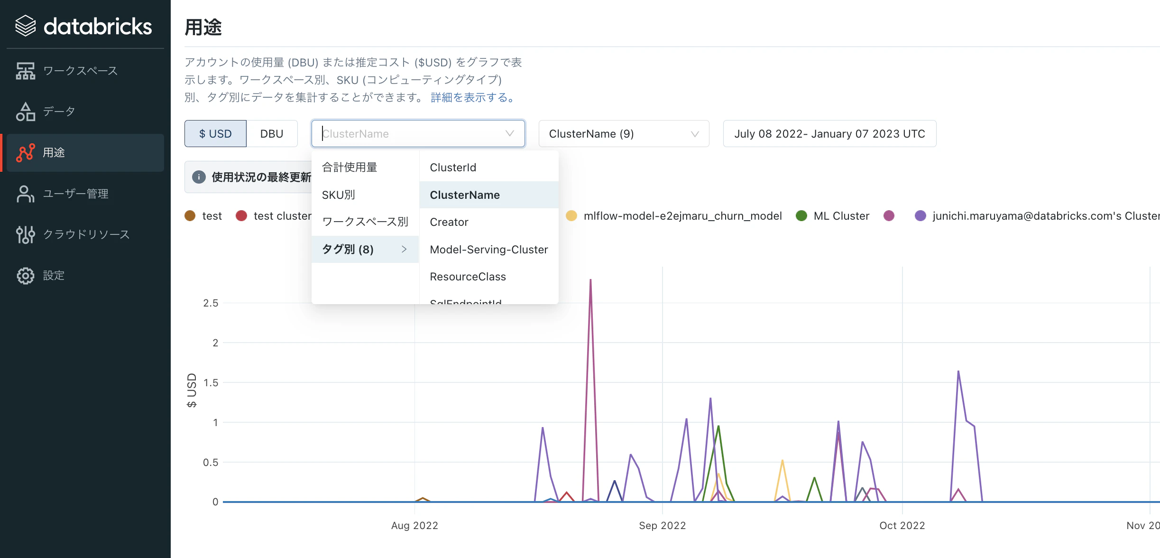This screenshot has width=1160, height=558.
Task: Select 合計使用量 in the dropdown
Action: [x=365, y=167]
